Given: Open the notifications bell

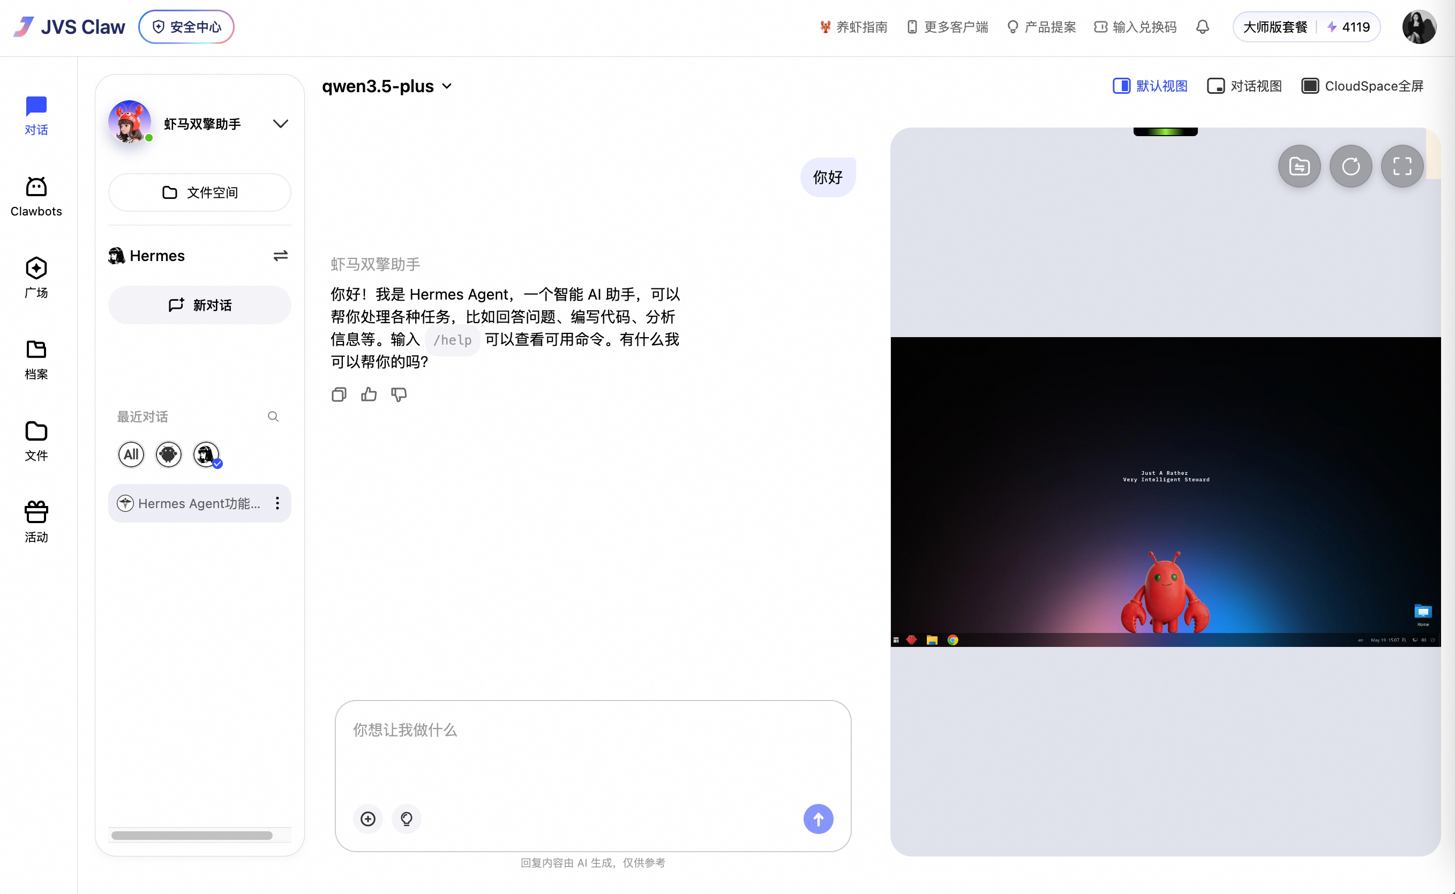Looking at the screenshot, I should (x=1202, y=27).
